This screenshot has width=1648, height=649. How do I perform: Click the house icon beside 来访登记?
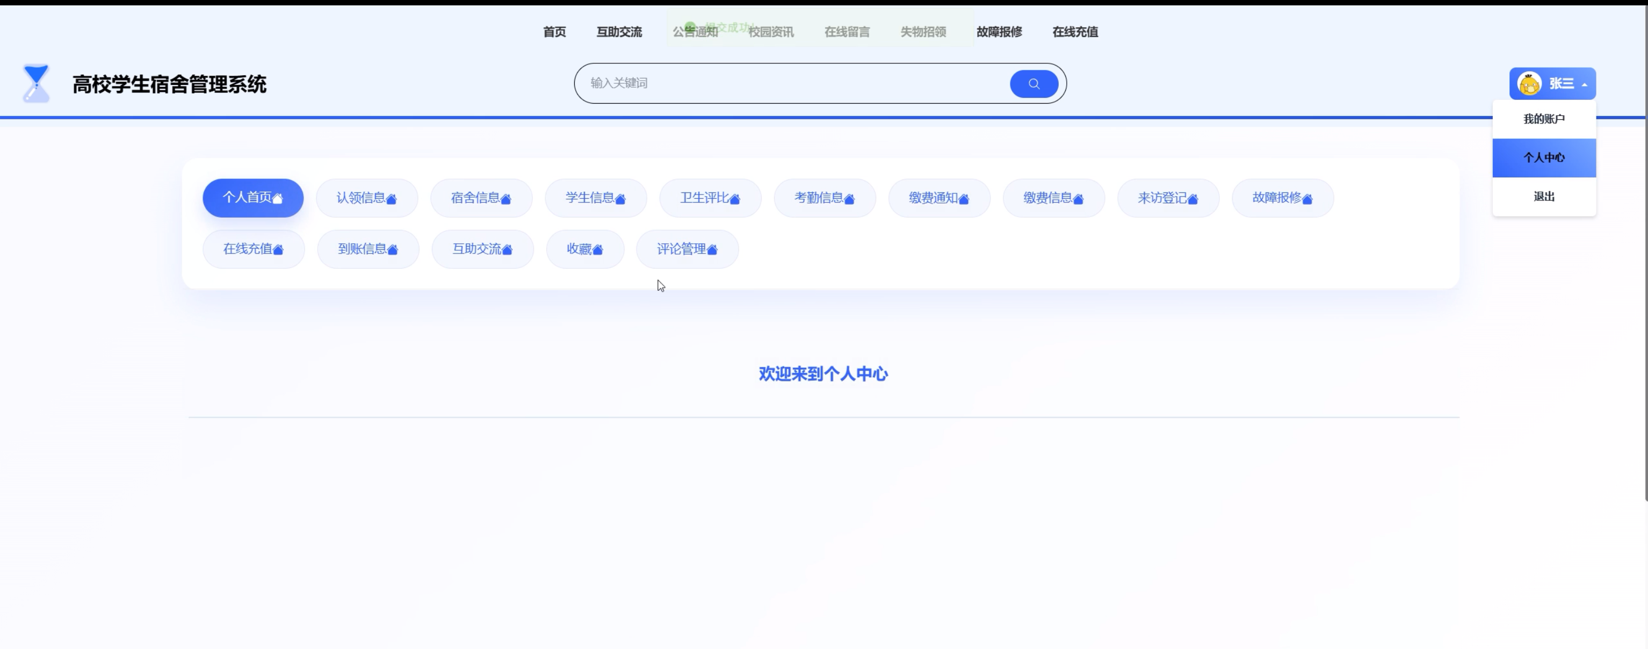click(x=1193, y=199)
